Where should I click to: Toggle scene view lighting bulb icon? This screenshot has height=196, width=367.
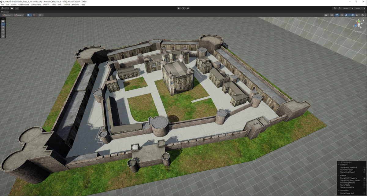(337, 15)
